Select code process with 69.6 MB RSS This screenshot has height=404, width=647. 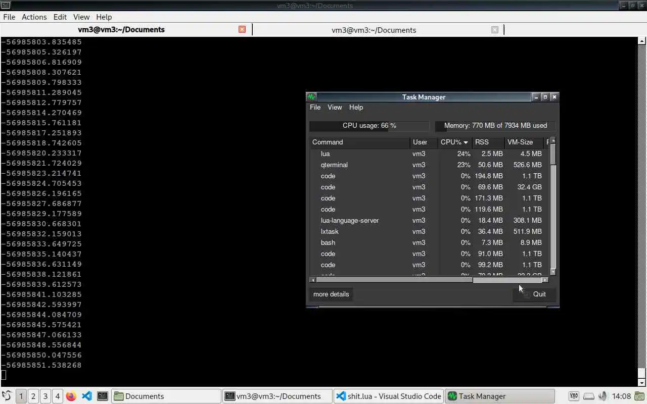click(x=429, y=187)
